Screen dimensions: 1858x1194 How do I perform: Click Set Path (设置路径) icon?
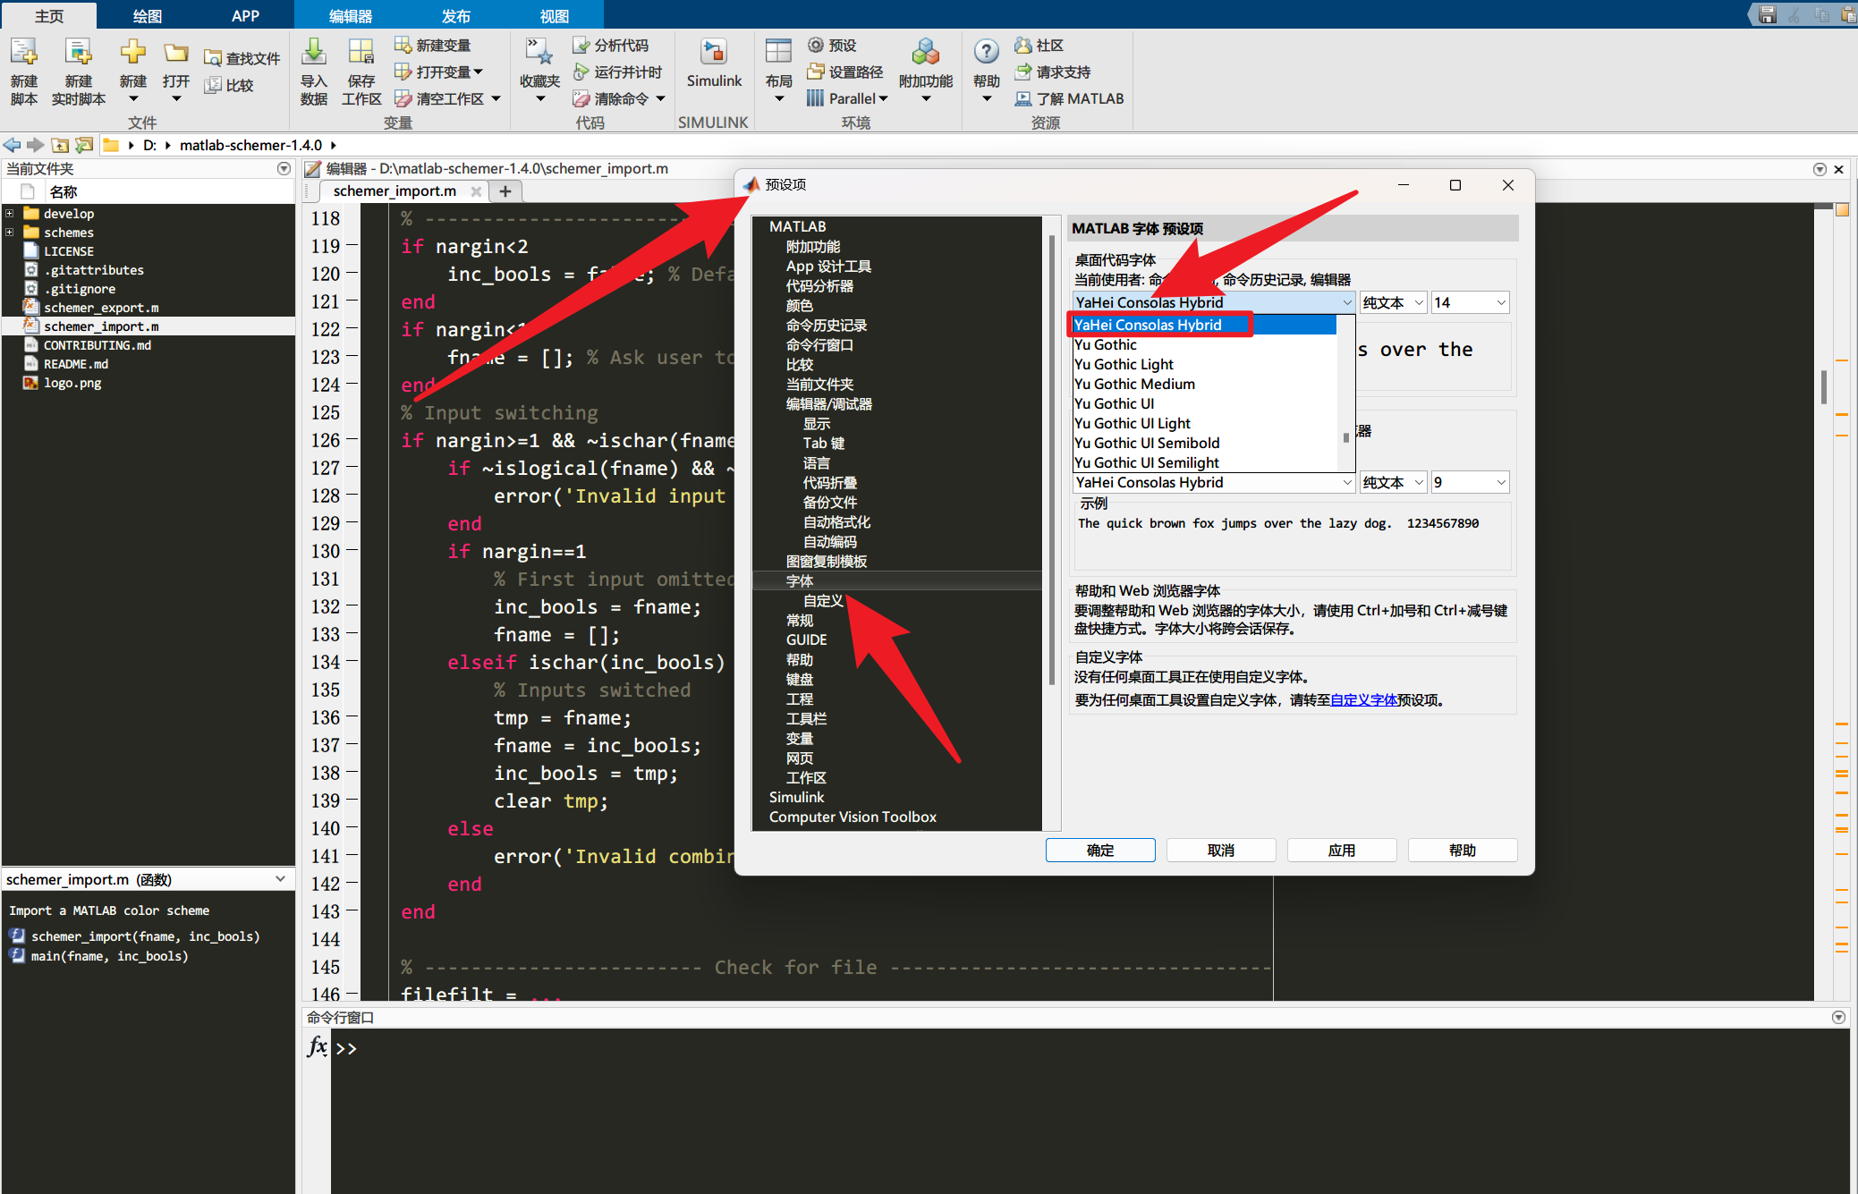816,72
